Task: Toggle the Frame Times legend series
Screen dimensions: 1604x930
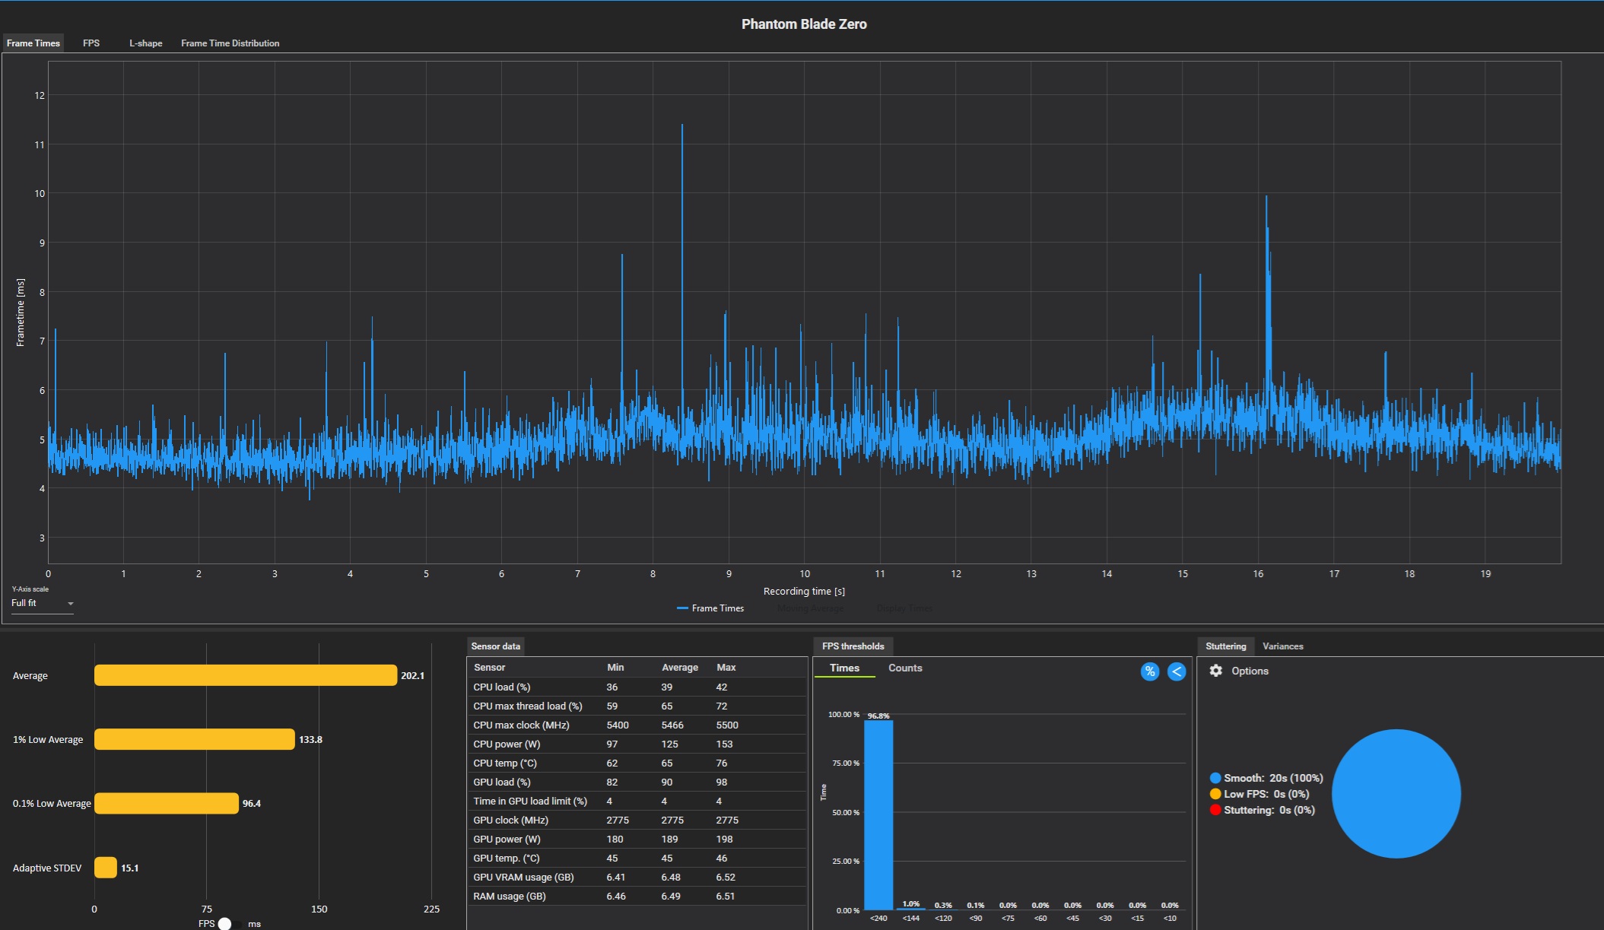Action: pyautogui.click(x=710, y=608)
